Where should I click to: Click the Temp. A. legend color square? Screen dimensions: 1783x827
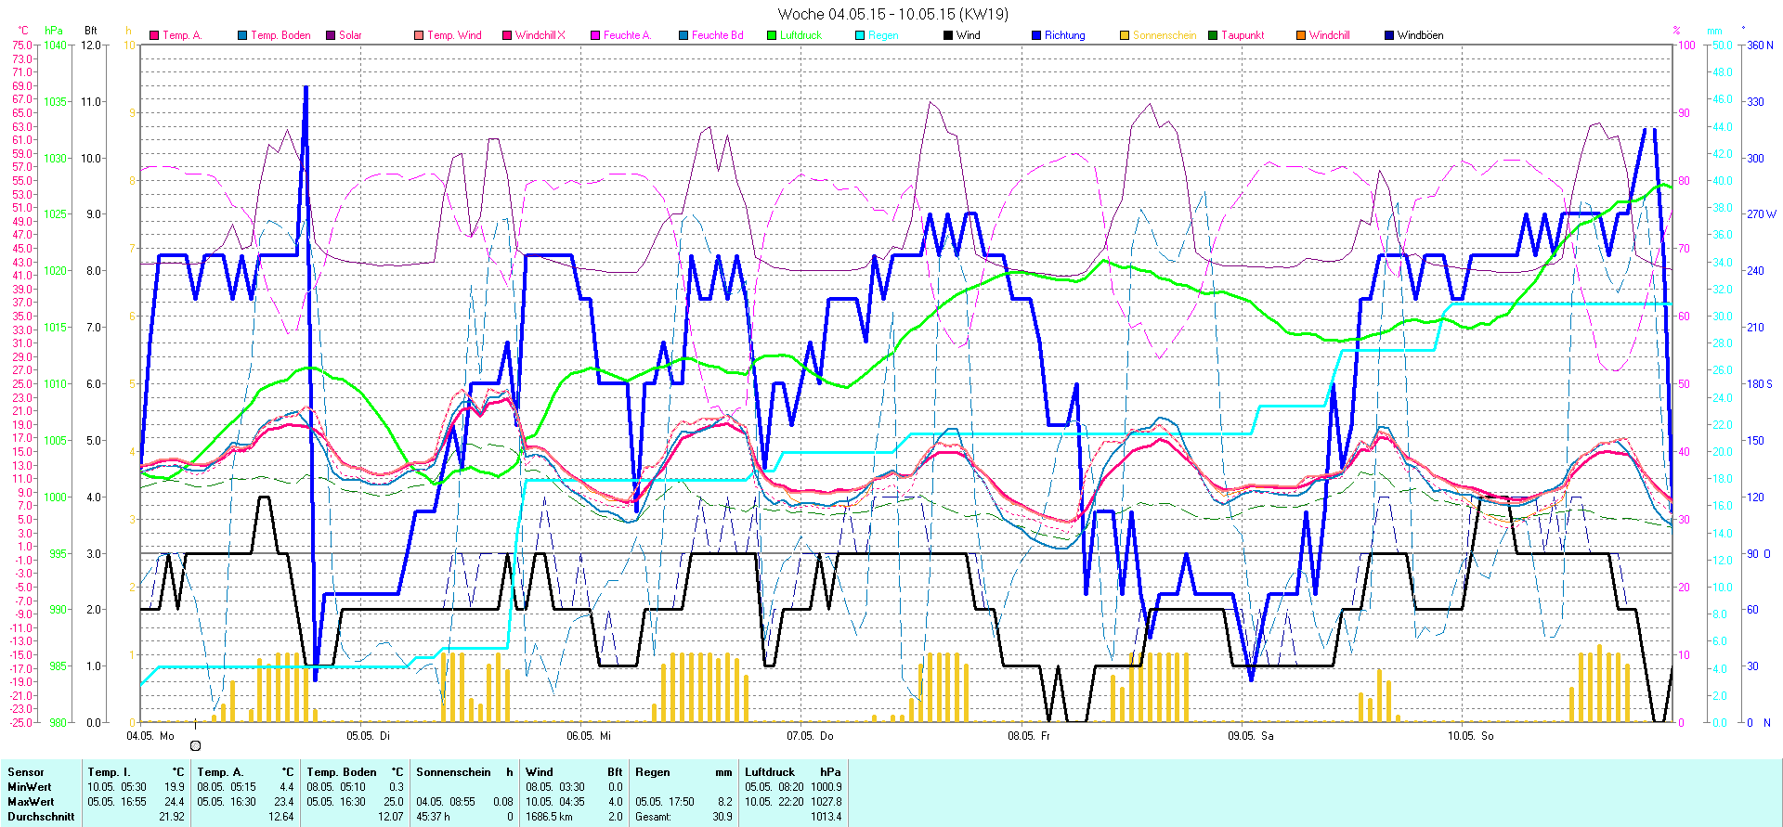154,35
